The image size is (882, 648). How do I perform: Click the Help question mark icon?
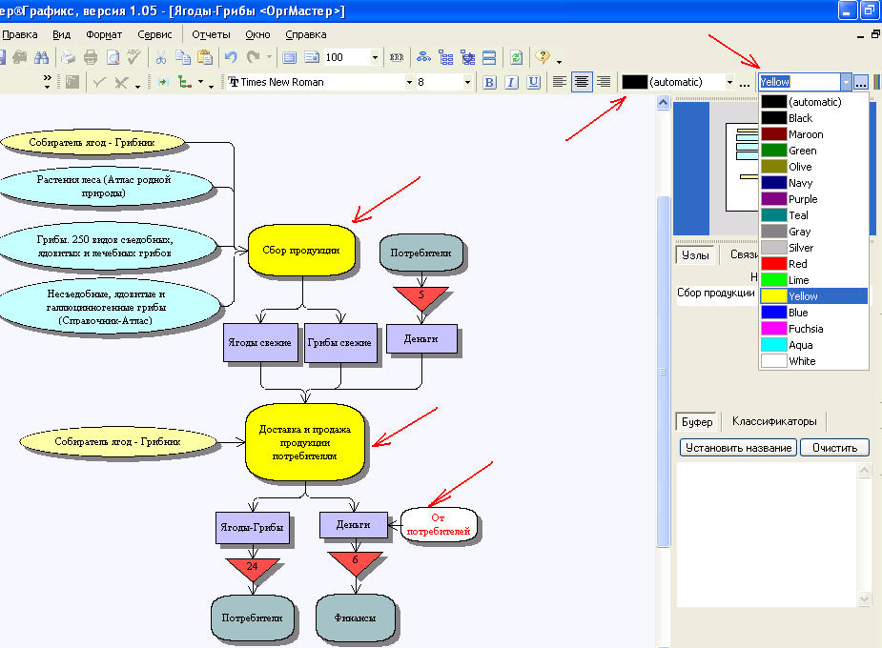[543, 57]
